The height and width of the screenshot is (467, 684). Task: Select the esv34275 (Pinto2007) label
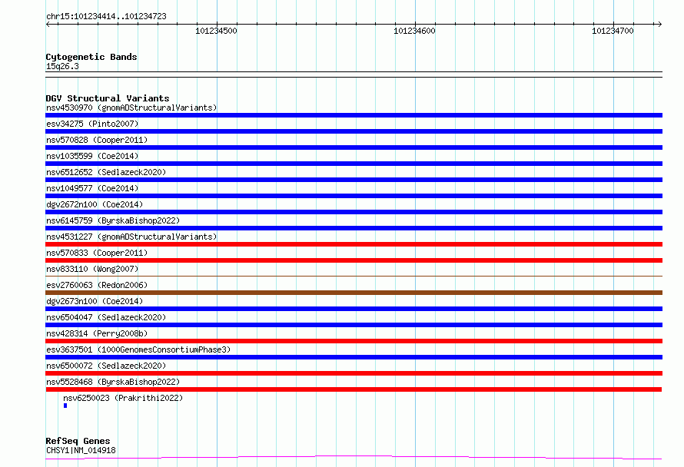point(92,124)
